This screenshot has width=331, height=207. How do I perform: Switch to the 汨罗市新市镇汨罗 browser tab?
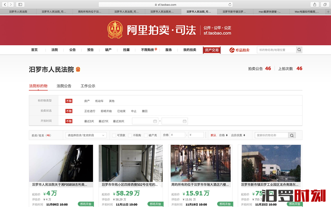[x=235, y=12]
